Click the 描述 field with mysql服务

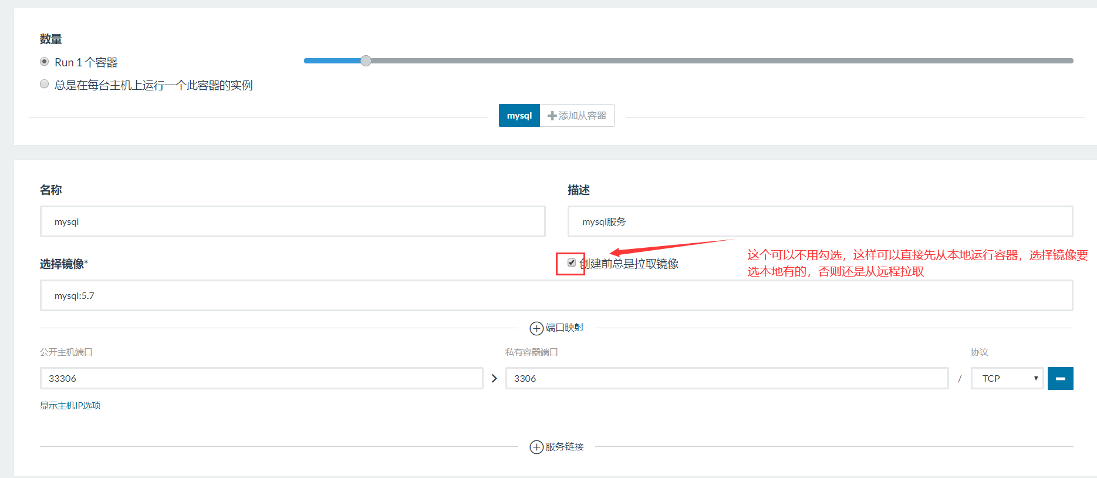point(819,222)
